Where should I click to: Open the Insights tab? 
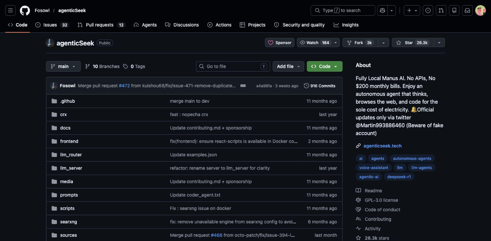coord(346,25)
